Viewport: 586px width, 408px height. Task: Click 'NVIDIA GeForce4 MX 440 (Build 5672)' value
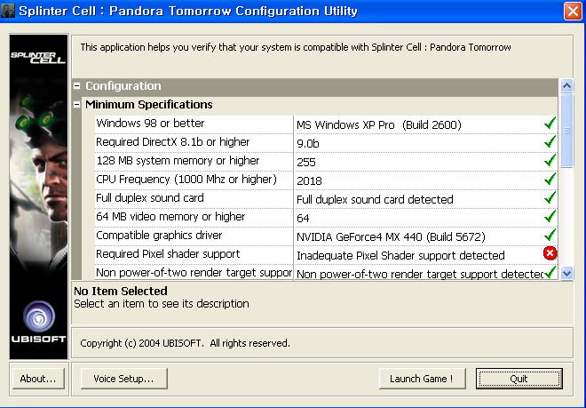click(x=391, y=237)
